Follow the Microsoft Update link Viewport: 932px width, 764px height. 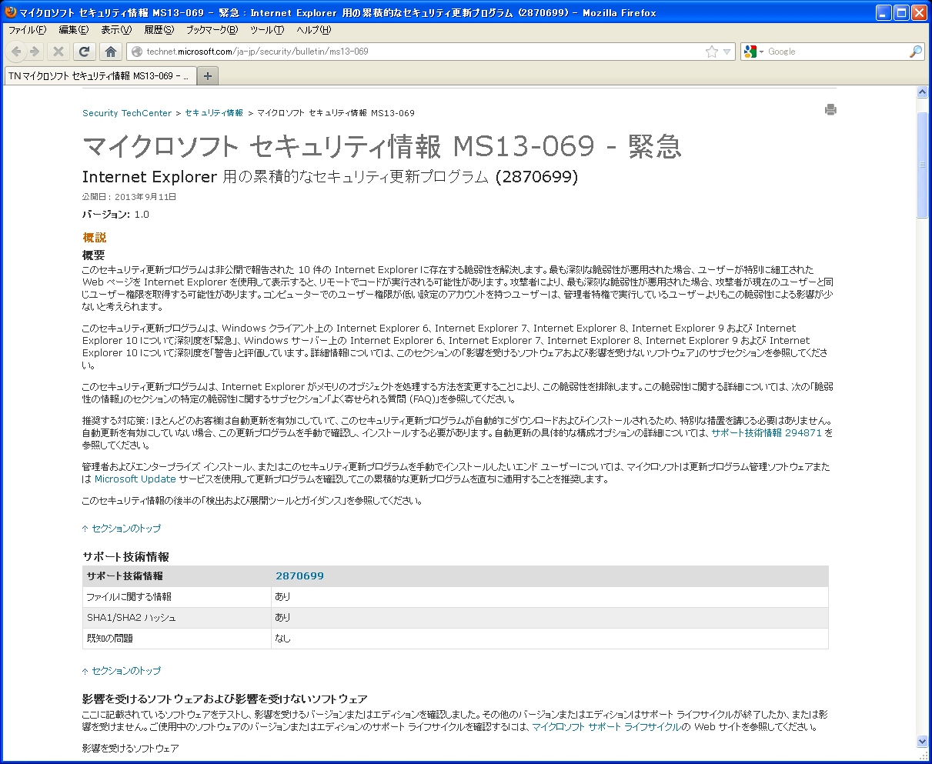click(x=135, y=479)
